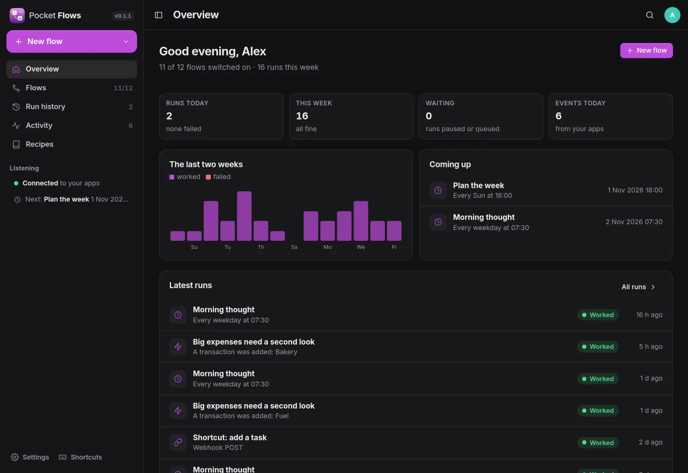
Task: Click the top-right New flow button
Action: (x=646, y=50)
